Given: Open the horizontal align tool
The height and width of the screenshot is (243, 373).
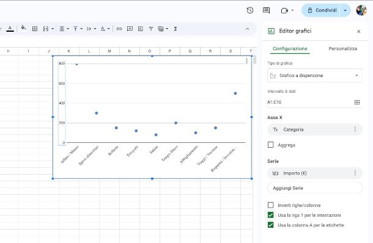Looking at the screenshot, I should 62,29.
